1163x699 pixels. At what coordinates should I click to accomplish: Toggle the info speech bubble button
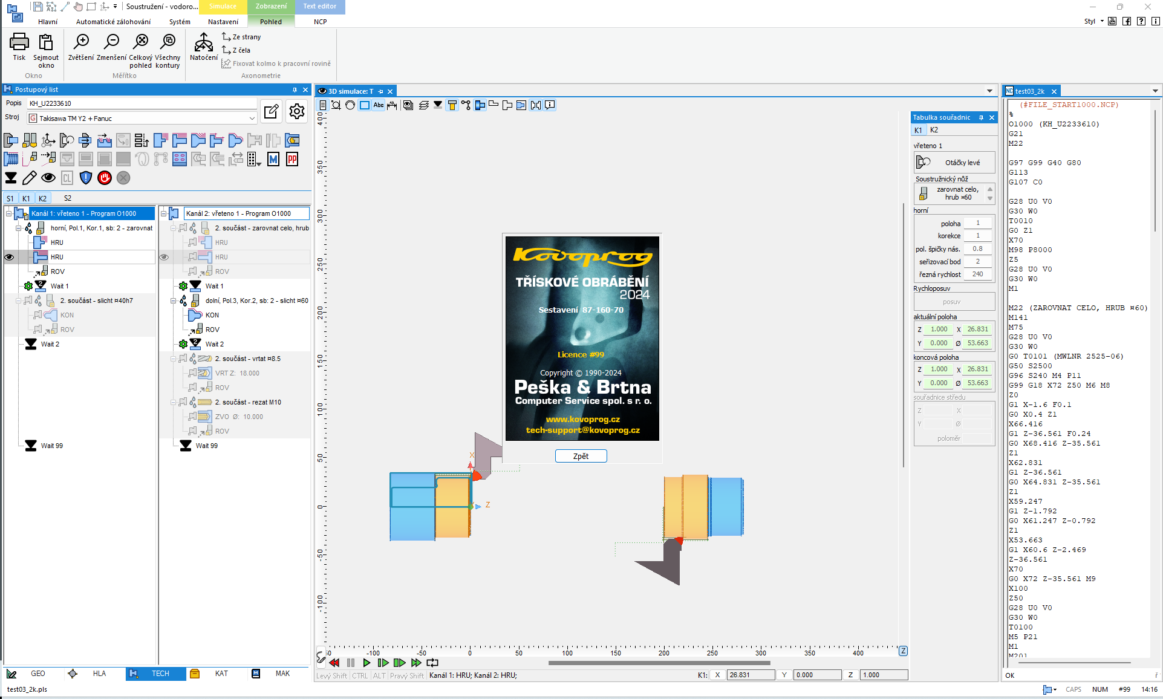click(550, 105)
